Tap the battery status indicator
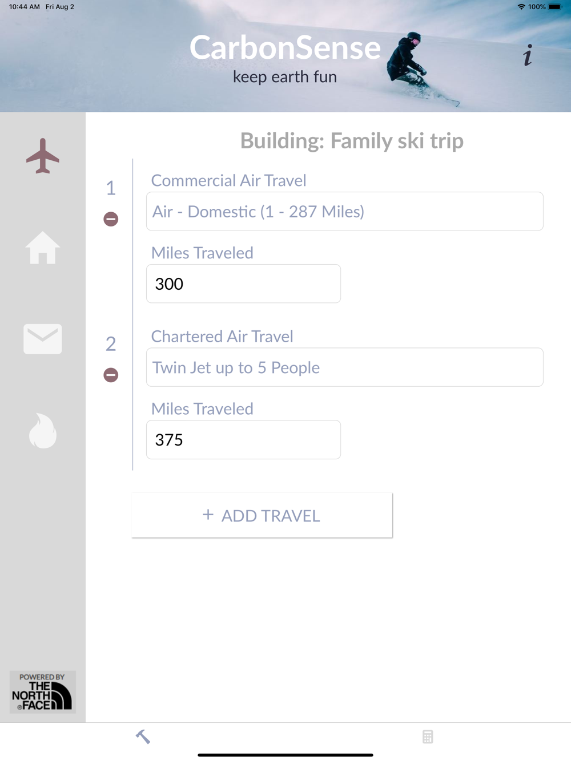This screenshot has height=761, width=571. click(x=555, y=7)
